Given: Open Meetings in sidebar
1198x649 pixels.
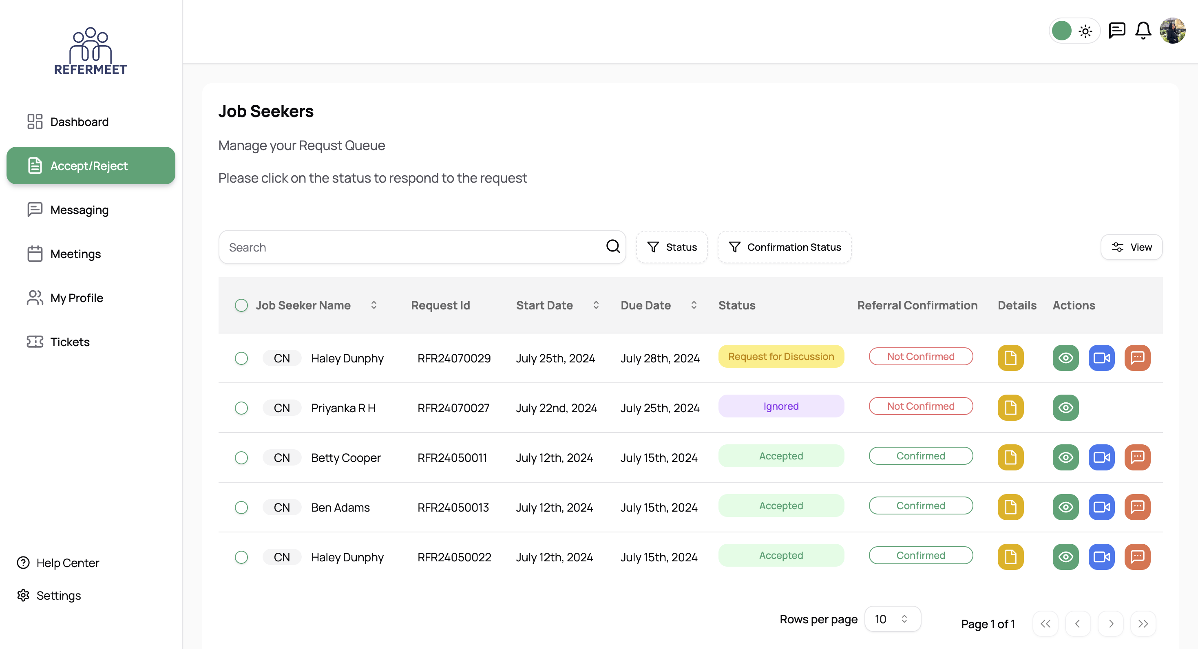Looking at the screenshot, I should (x=91, y=254).
